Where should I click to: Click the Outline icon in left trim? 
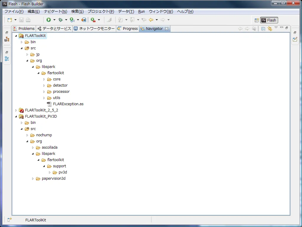(x=7, y=59)
